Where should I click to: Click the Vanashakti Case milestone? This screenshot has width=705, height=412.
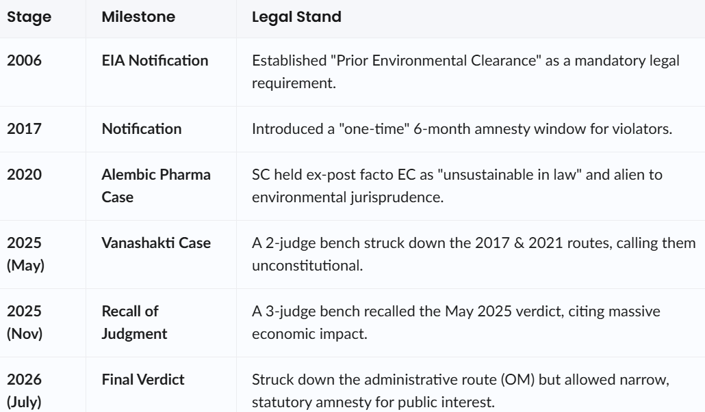coord(156,243)
